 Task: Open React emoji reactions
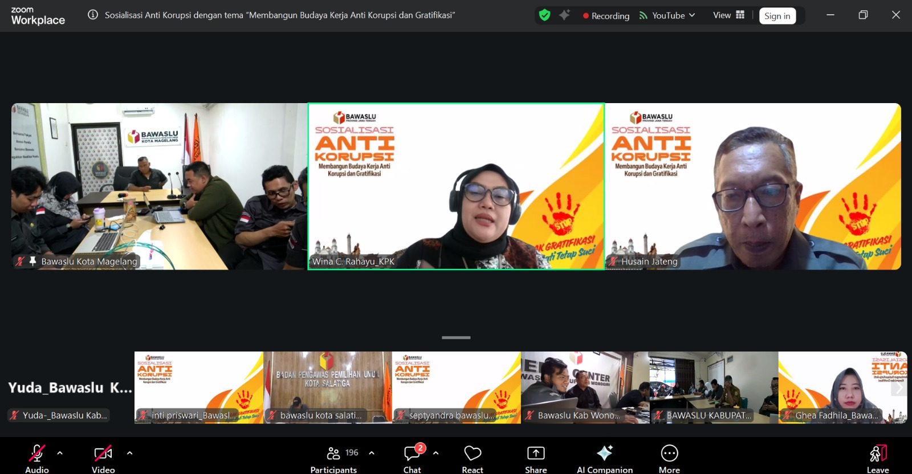point(473,459)
